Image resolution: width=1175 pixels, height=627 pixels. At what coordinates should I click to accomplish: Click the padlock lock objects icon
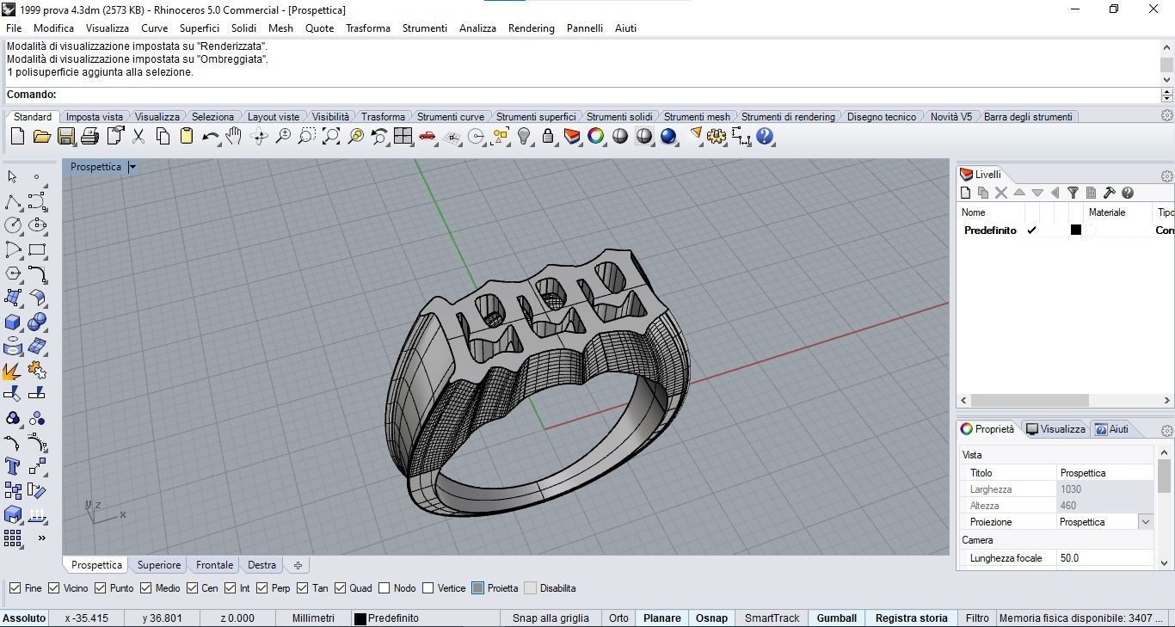point(547,136)
